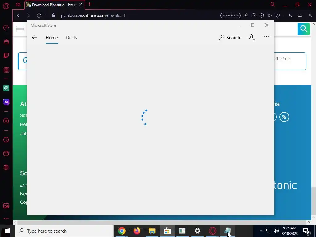Bookmark page with the heart icon
Viewport: 316px width, 237px height.
pos(278,15)
